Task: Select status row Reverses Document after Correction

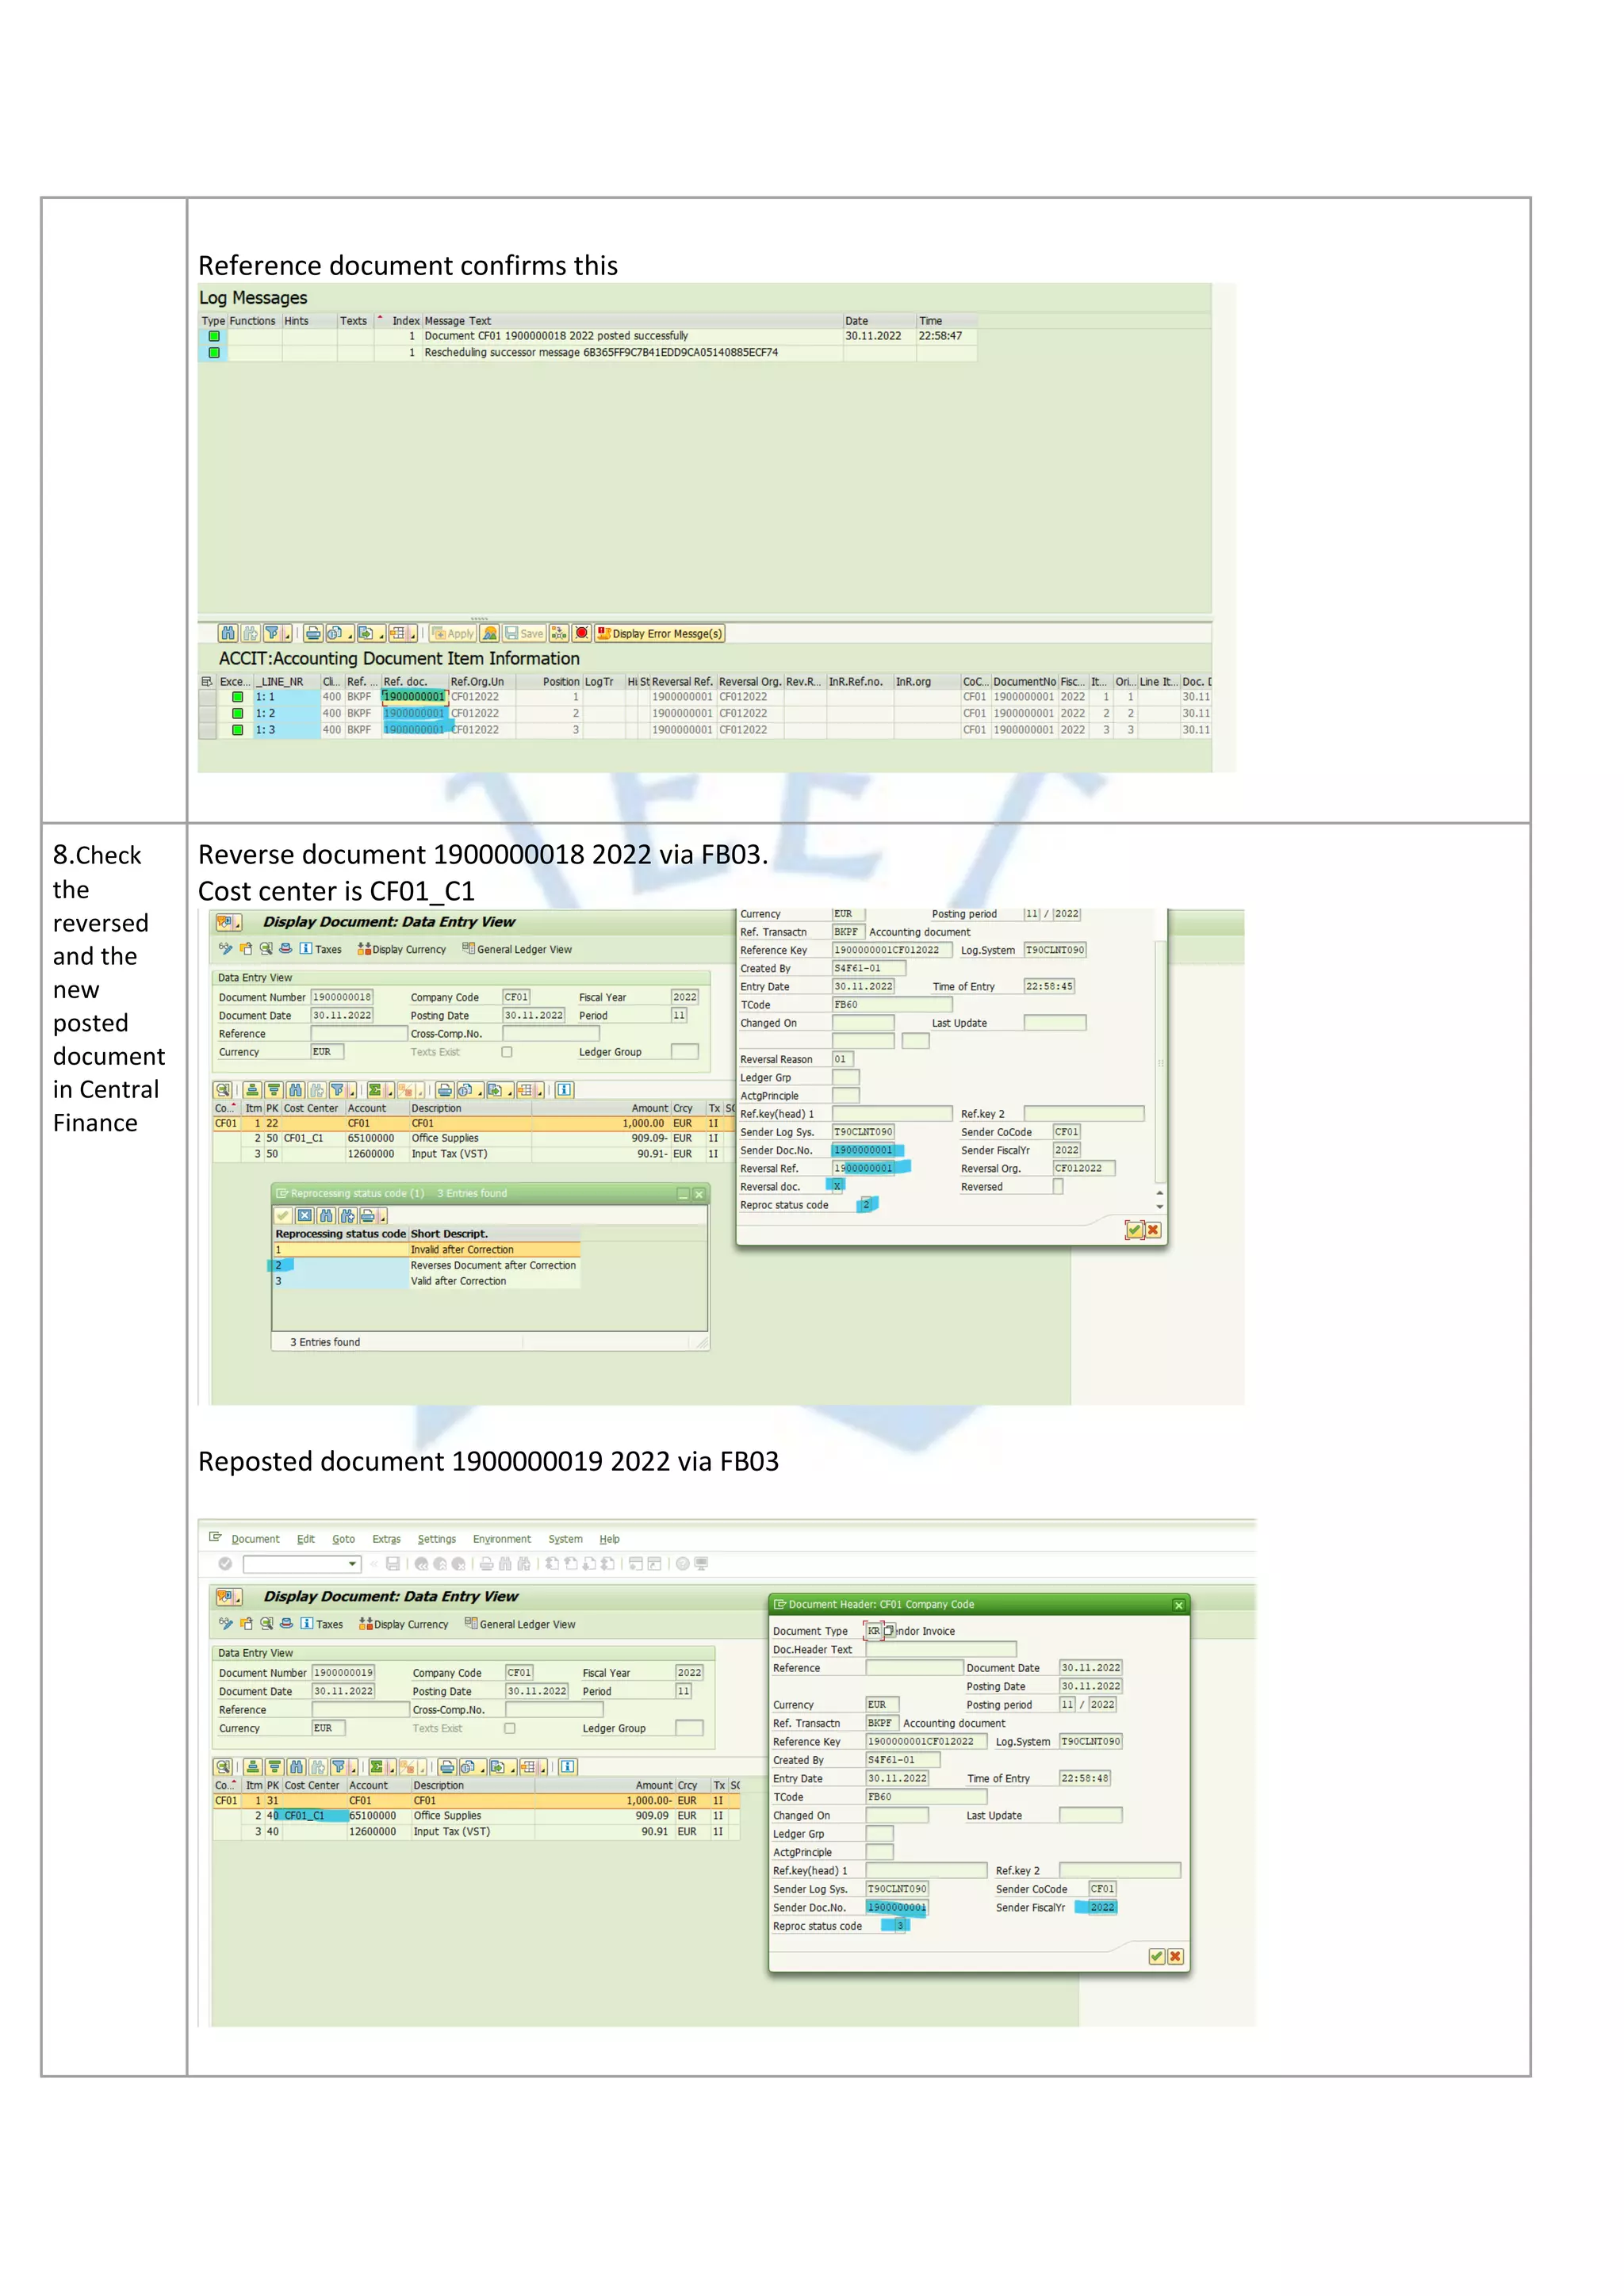Action: pos(427,1265)
